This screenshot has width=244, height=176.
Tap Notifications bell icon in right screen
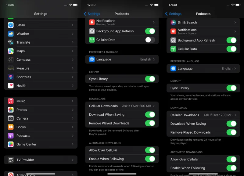click(173, 31)
